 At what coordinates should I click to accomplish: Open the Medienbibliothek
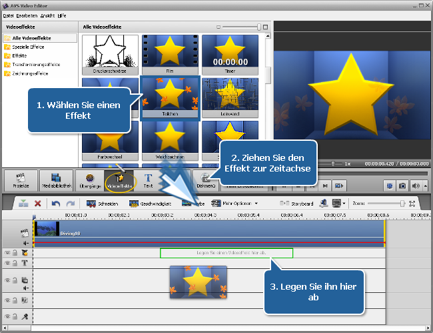point(57,181)
